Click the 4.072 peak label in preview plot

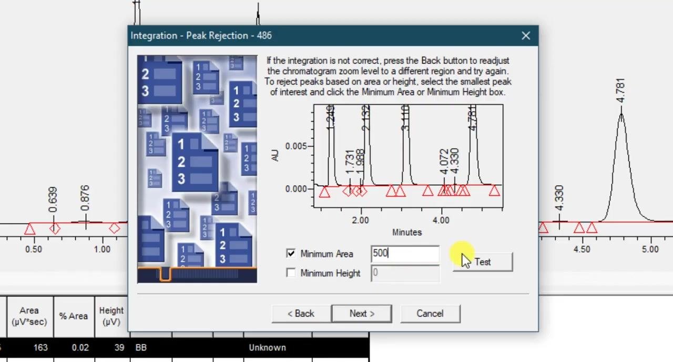[x=444, y=162]
